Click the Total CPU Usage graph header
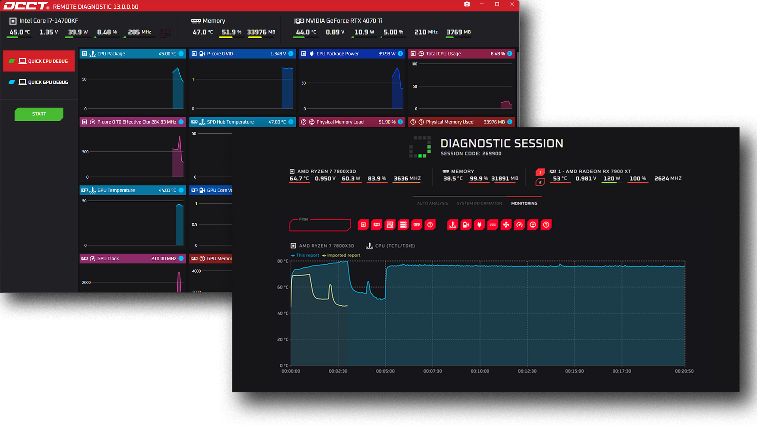757x426 pixels. [x=462, y=54]
